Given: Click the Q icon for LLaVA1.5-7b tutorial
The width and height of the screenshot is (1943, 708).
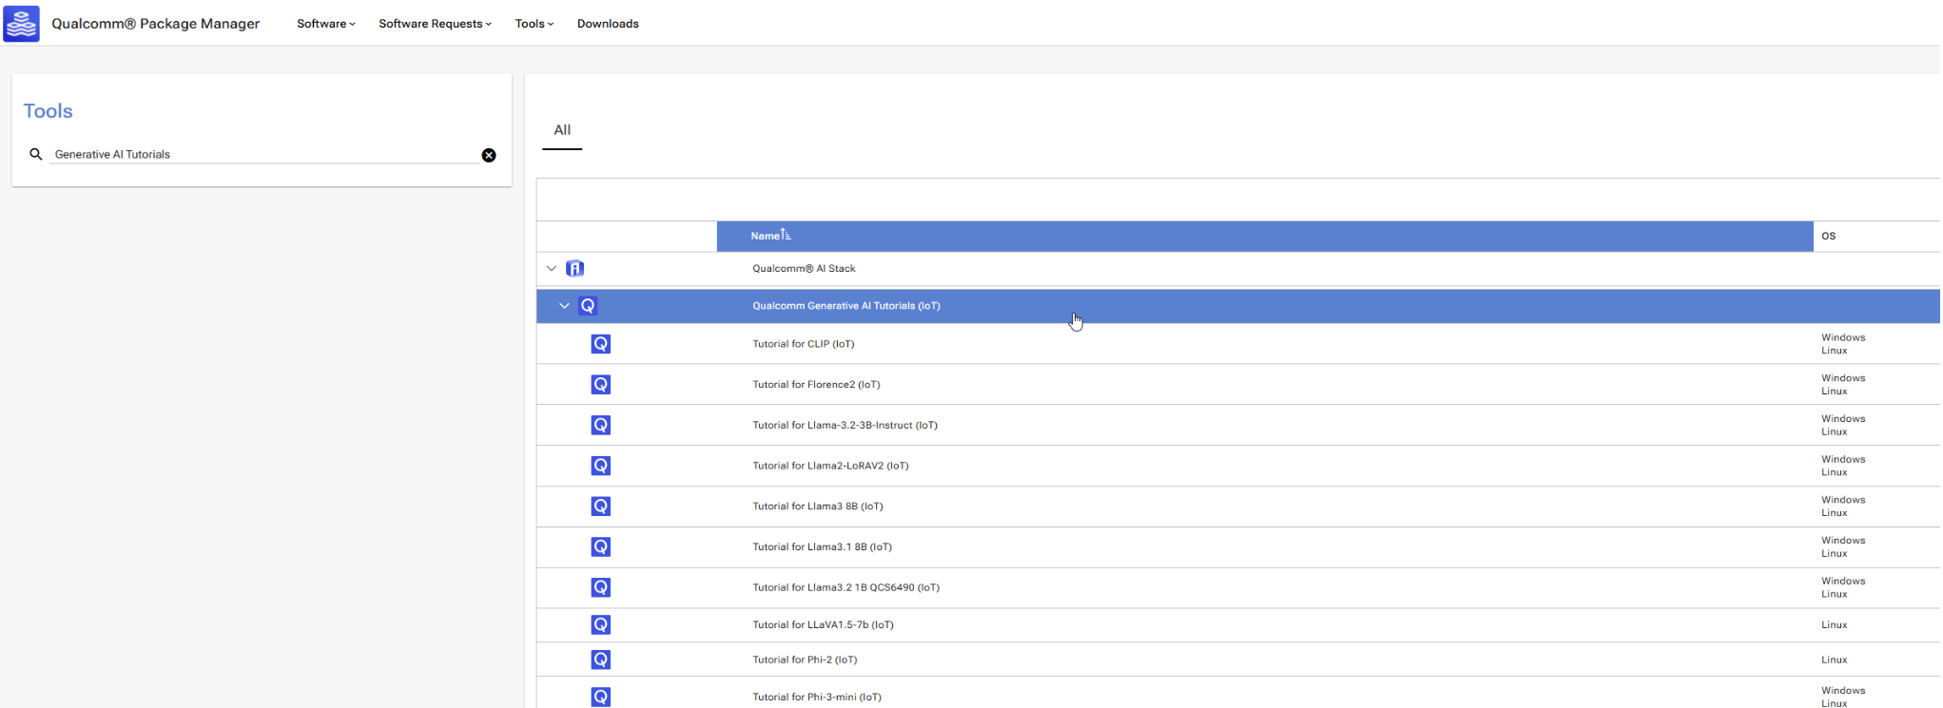Looking at the screenshot, I should click(x=601, y=624).
